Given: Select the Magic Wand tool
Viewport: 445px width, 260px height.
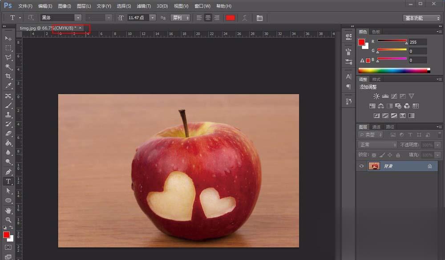Looking at the screenshot, I should [8, 67].
